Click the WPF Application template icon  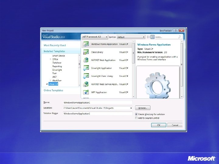point(86,92)
